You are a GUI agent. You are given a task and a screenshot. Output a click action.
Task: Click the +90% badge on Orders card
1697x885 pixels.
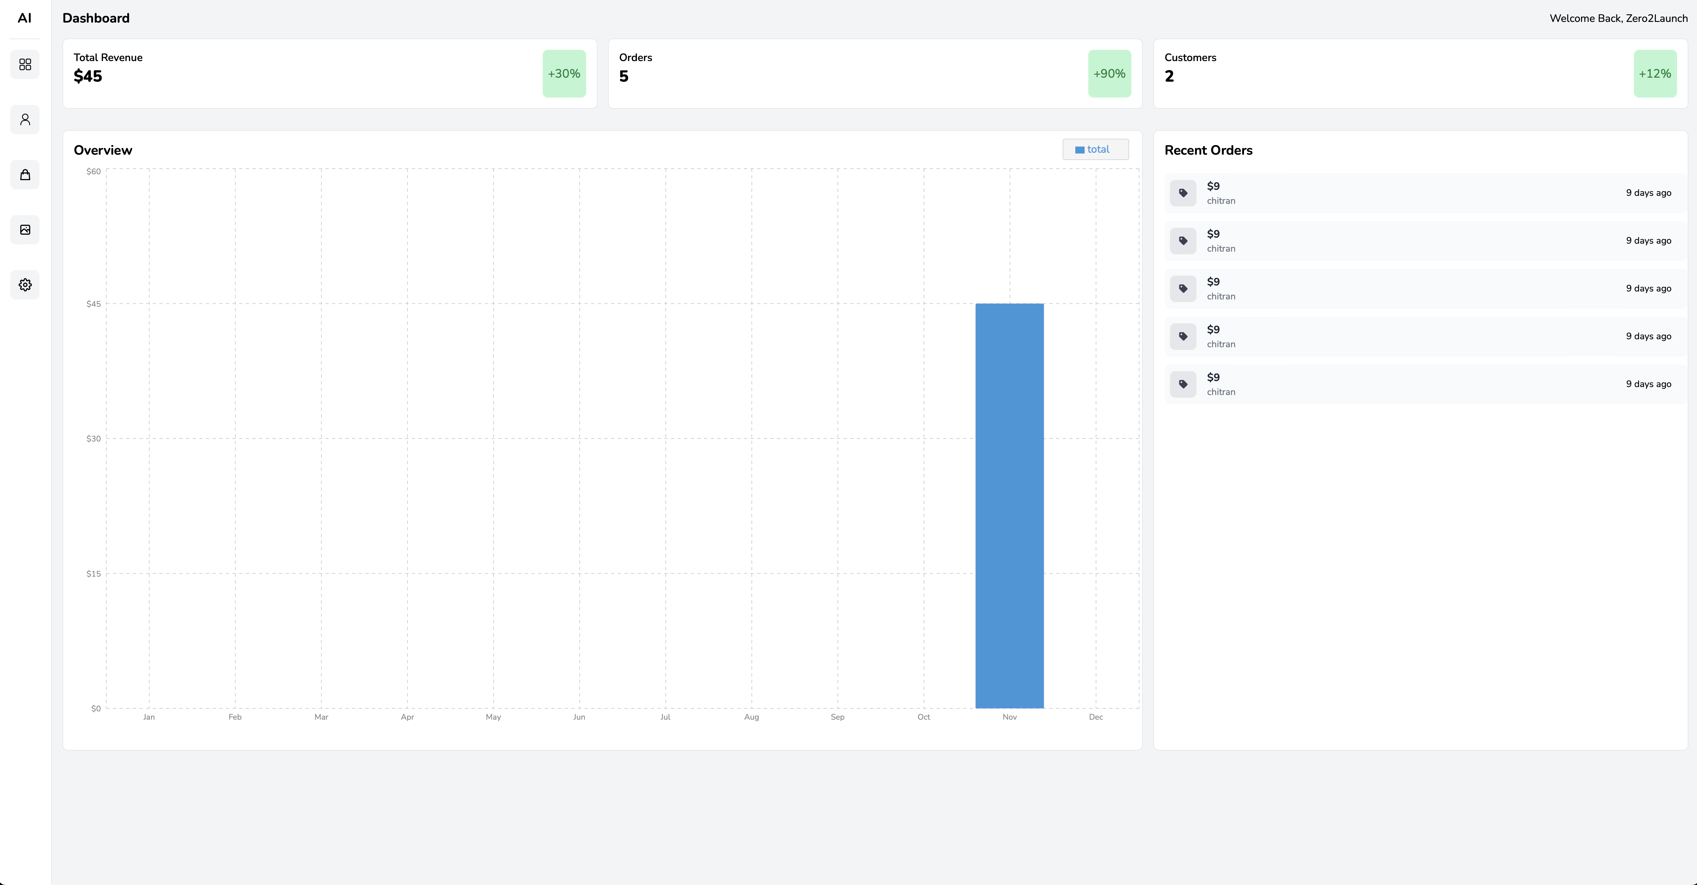tap(1109, 74)
